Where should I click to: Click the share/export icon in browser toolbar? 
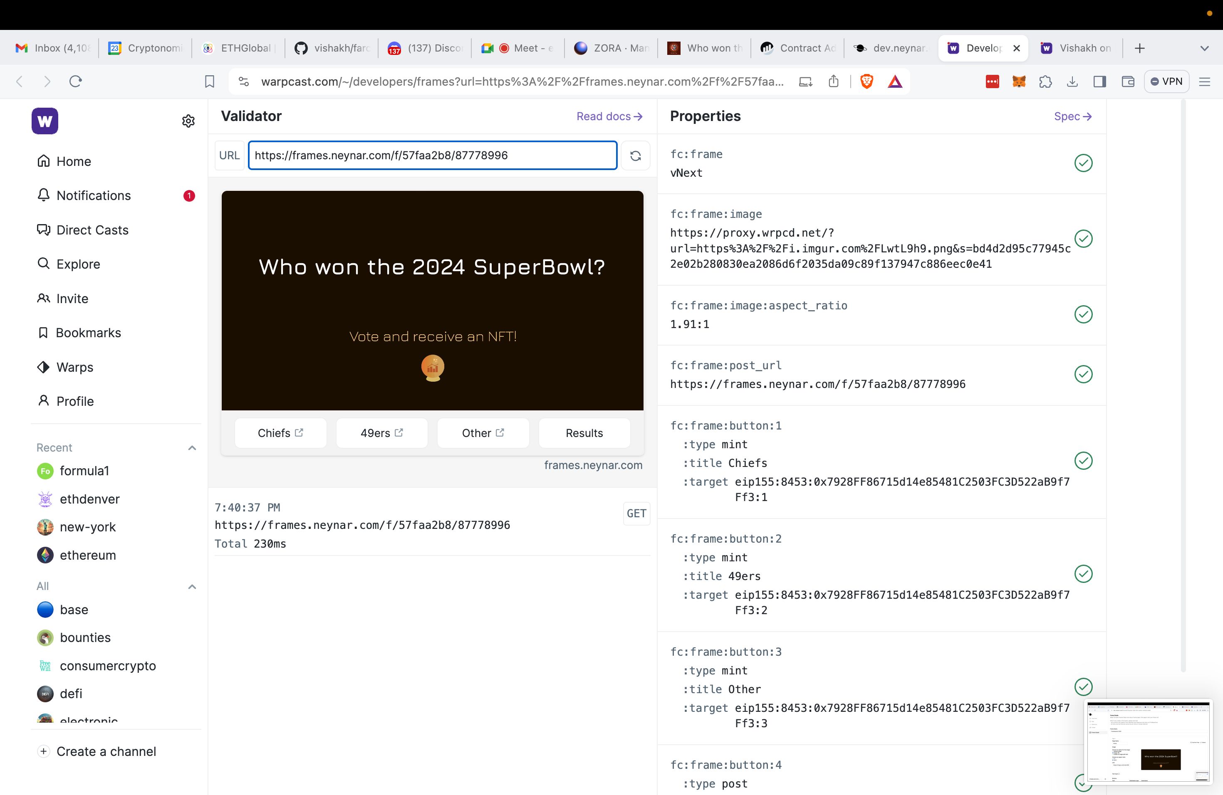click(x=832, y=81)
